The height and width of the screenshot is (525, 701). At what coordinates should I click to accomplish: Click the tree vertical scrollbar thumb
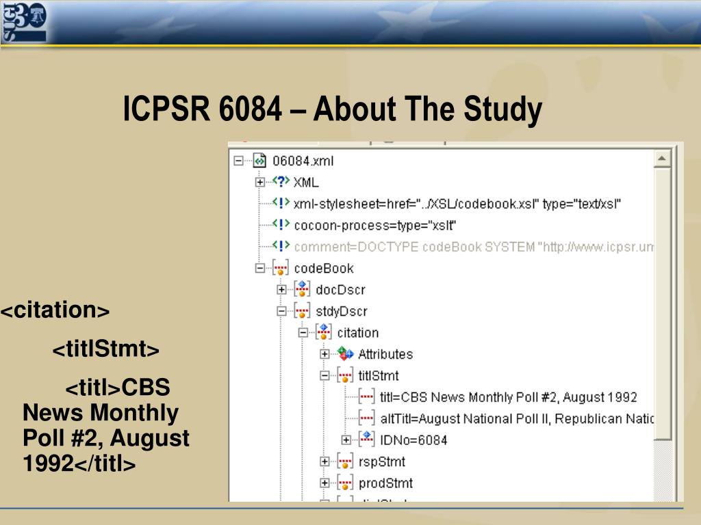click(662, 304)
